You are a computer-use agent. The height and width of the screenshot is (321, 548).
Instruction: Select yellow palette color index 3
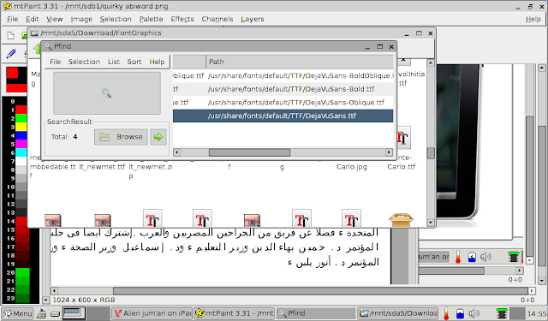coord(21,128)
